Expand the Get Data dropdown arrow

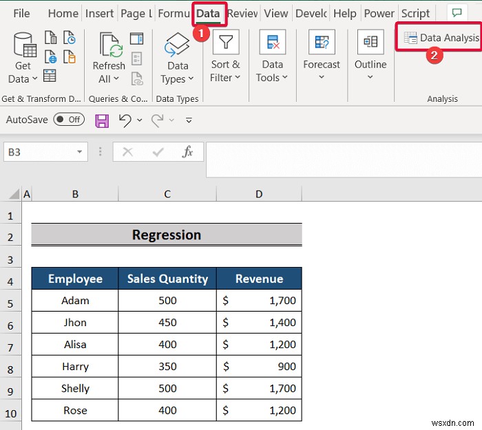34,78
